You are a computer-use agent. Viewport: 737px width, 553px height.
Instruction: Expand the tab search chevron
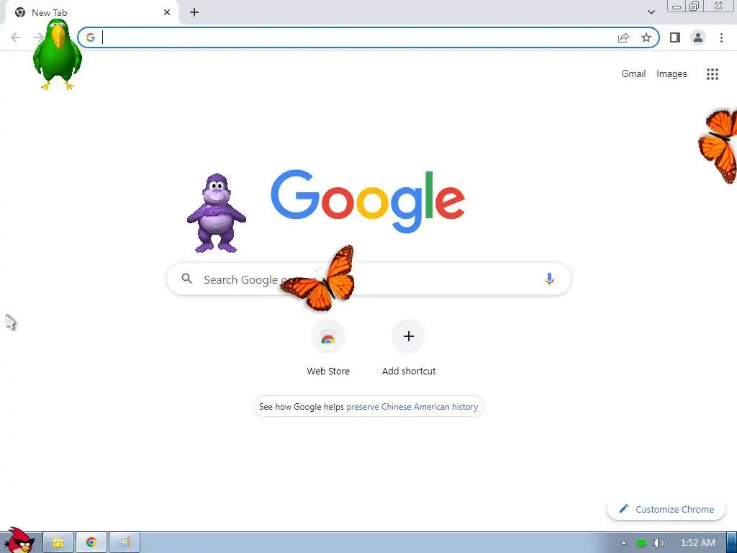tap(651, 12)
